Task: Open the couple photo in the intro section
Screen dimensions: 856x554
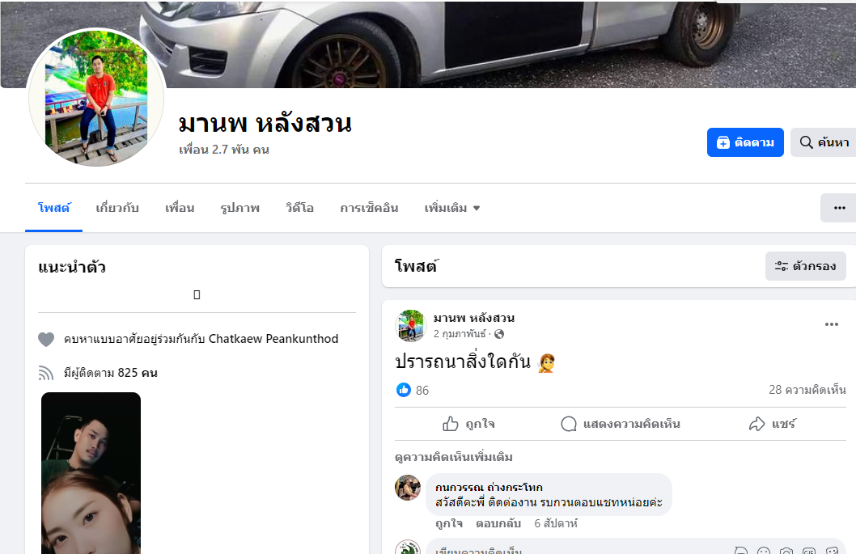Action: (91, 472)
